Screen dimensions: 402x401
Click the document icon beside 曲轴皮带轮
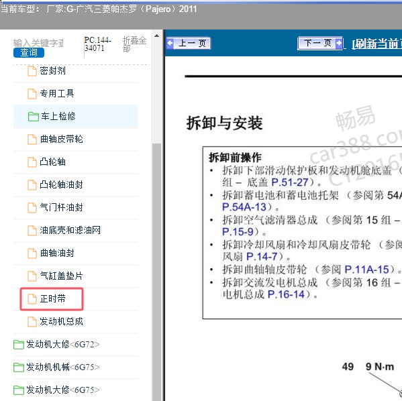click(x=32, y=139)
